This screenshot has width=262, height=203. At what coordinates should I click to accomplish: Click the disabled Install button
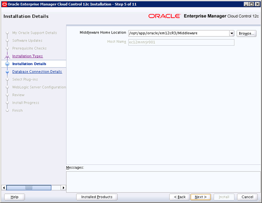click(x=224, y=197)
